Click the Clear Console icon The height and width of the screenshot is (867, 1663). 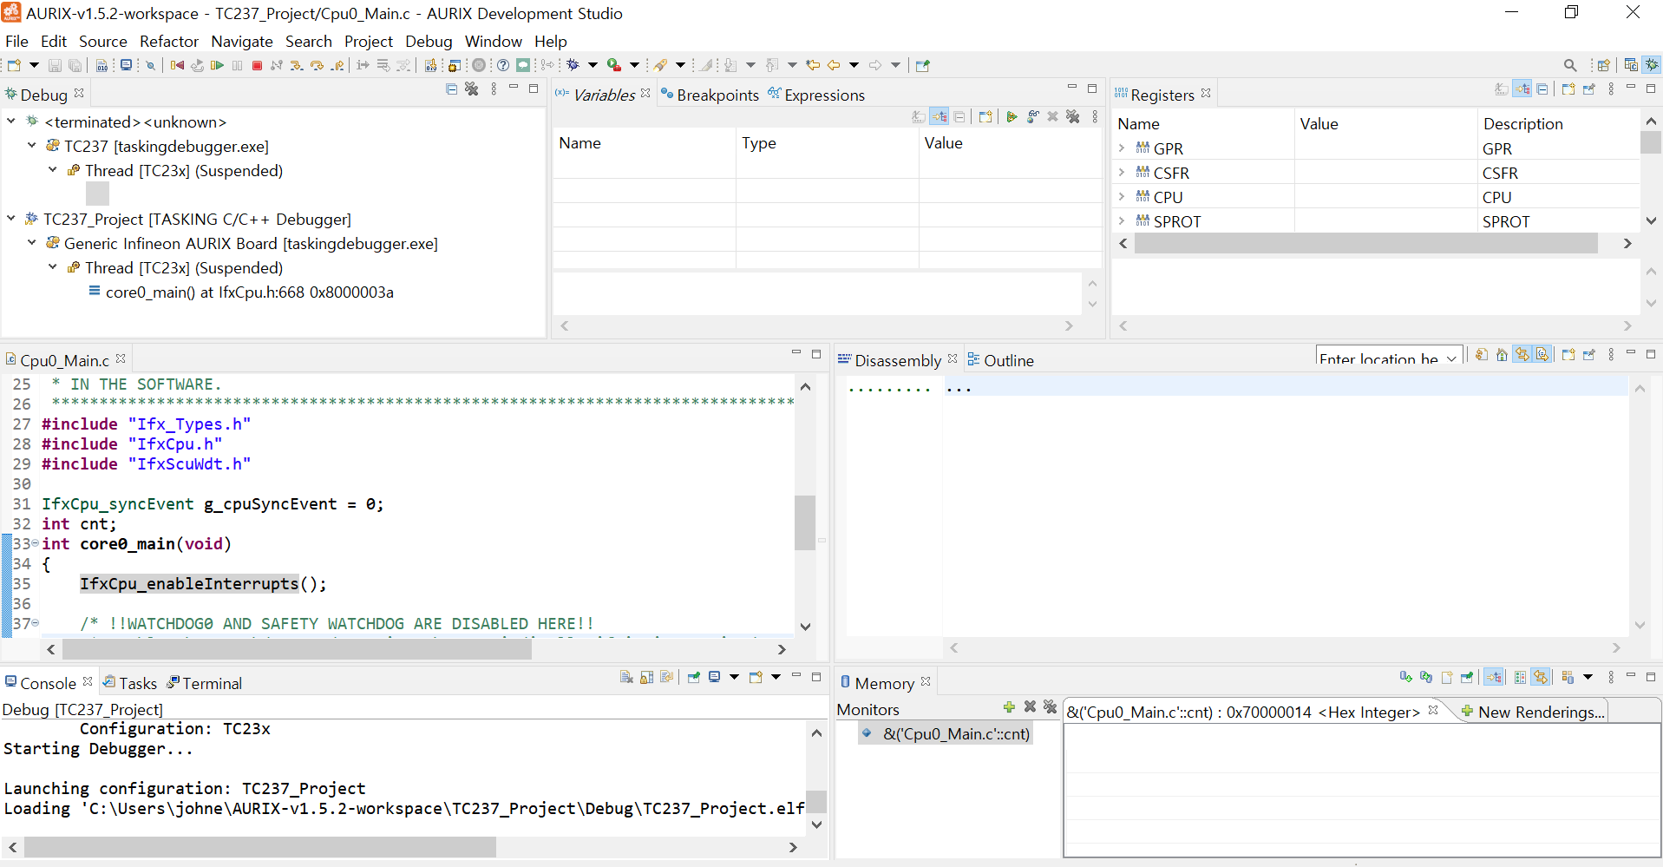pos(626,677)
